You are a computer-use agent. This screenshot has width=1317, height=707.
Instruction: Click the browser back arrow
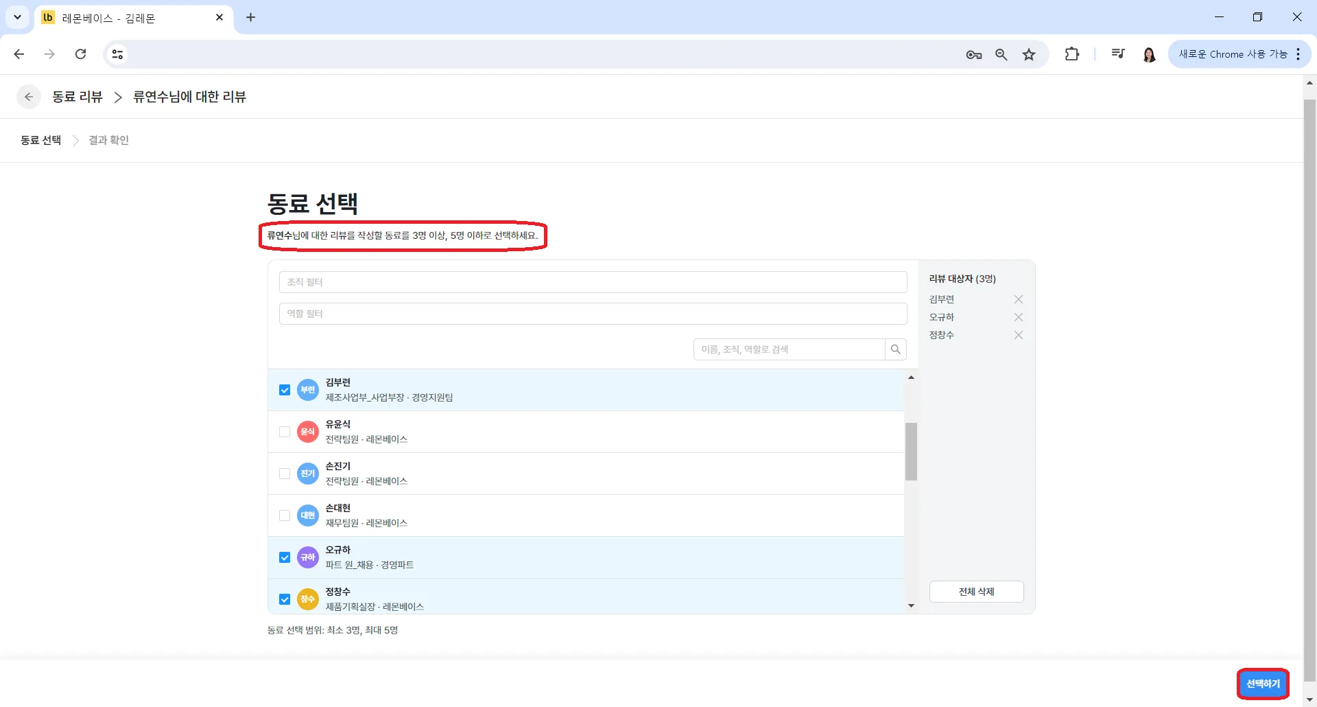[x=19, y=54]
